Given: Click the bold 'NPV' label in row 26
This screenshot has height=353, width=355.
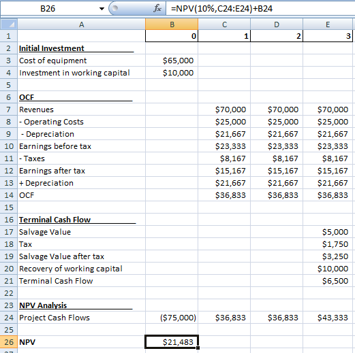Looking at the screenshot, I should click(x=27, y=342).
